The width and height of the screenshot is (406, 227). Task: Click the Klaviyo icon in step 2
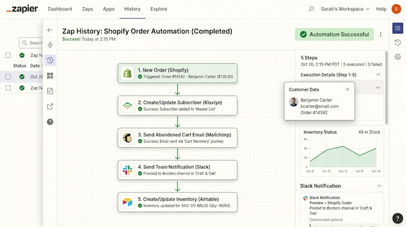coord(127,106)
